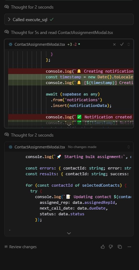Click the thumbs up feedback icon
Image resolution: width=139 pixels, height=270 pixels.
tap(103, 247)
